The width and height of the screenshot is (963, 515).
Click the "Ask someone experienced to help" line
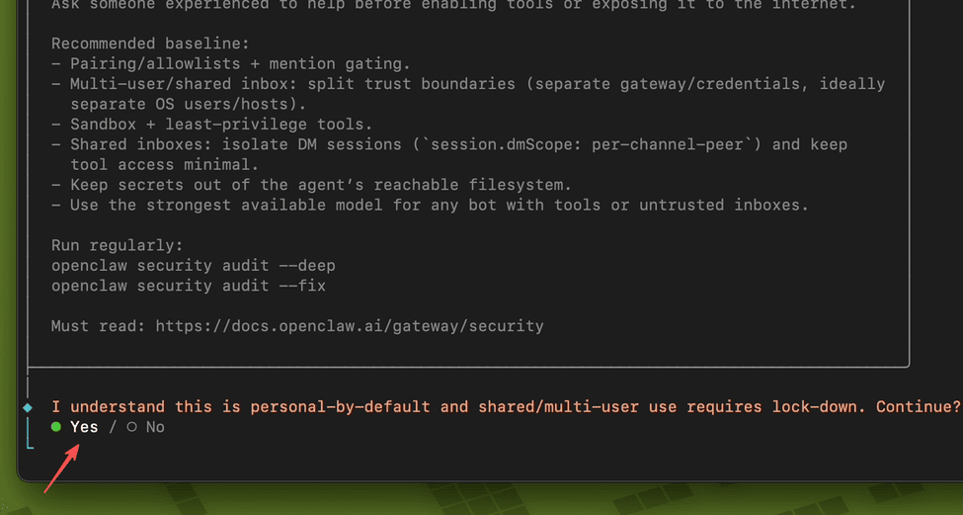coord(453,5)
